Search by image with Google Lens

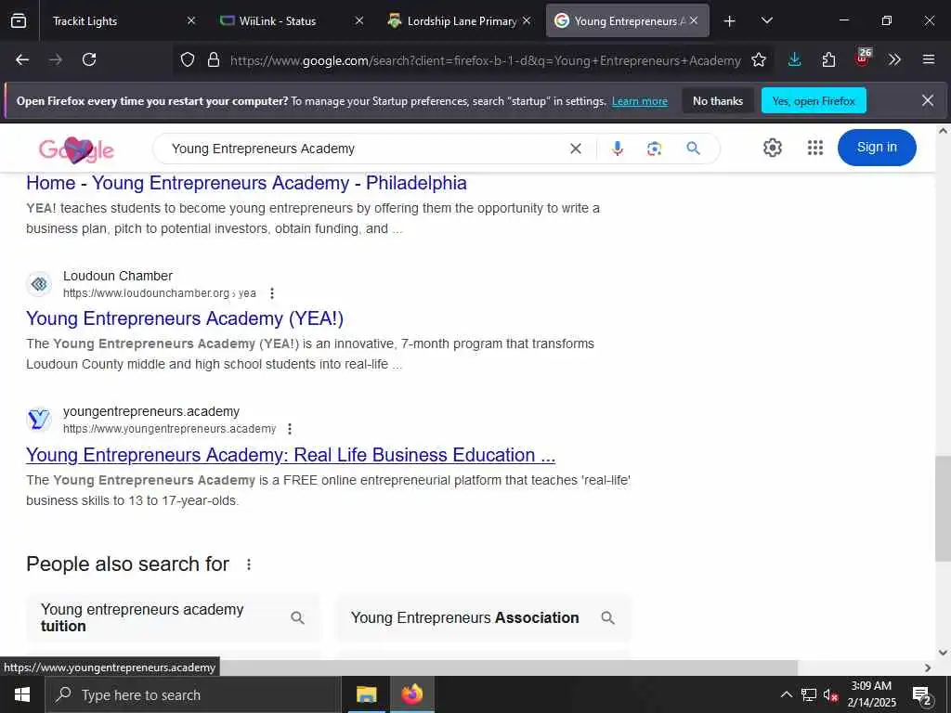click(x=654, y=149)
